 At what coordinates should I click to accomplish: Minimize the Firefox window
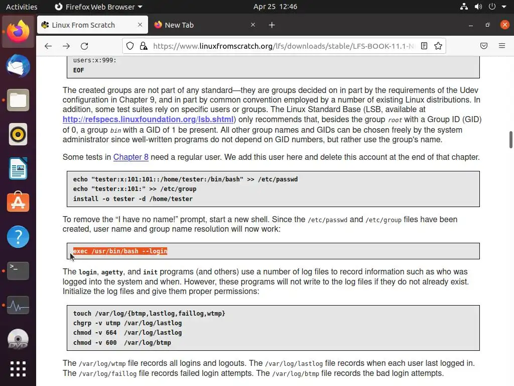[471, 25]
